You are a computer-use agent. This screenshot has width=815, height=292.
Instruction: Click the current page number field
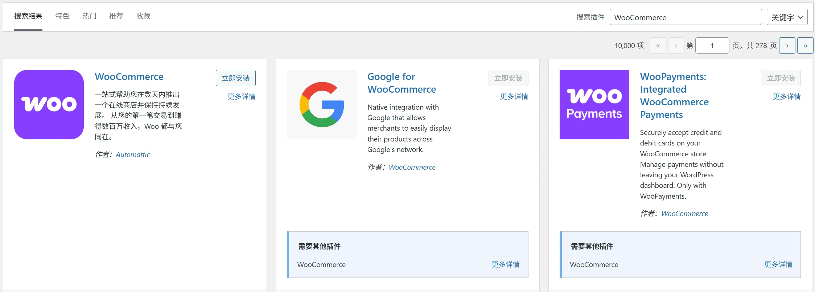coord(712,46)
